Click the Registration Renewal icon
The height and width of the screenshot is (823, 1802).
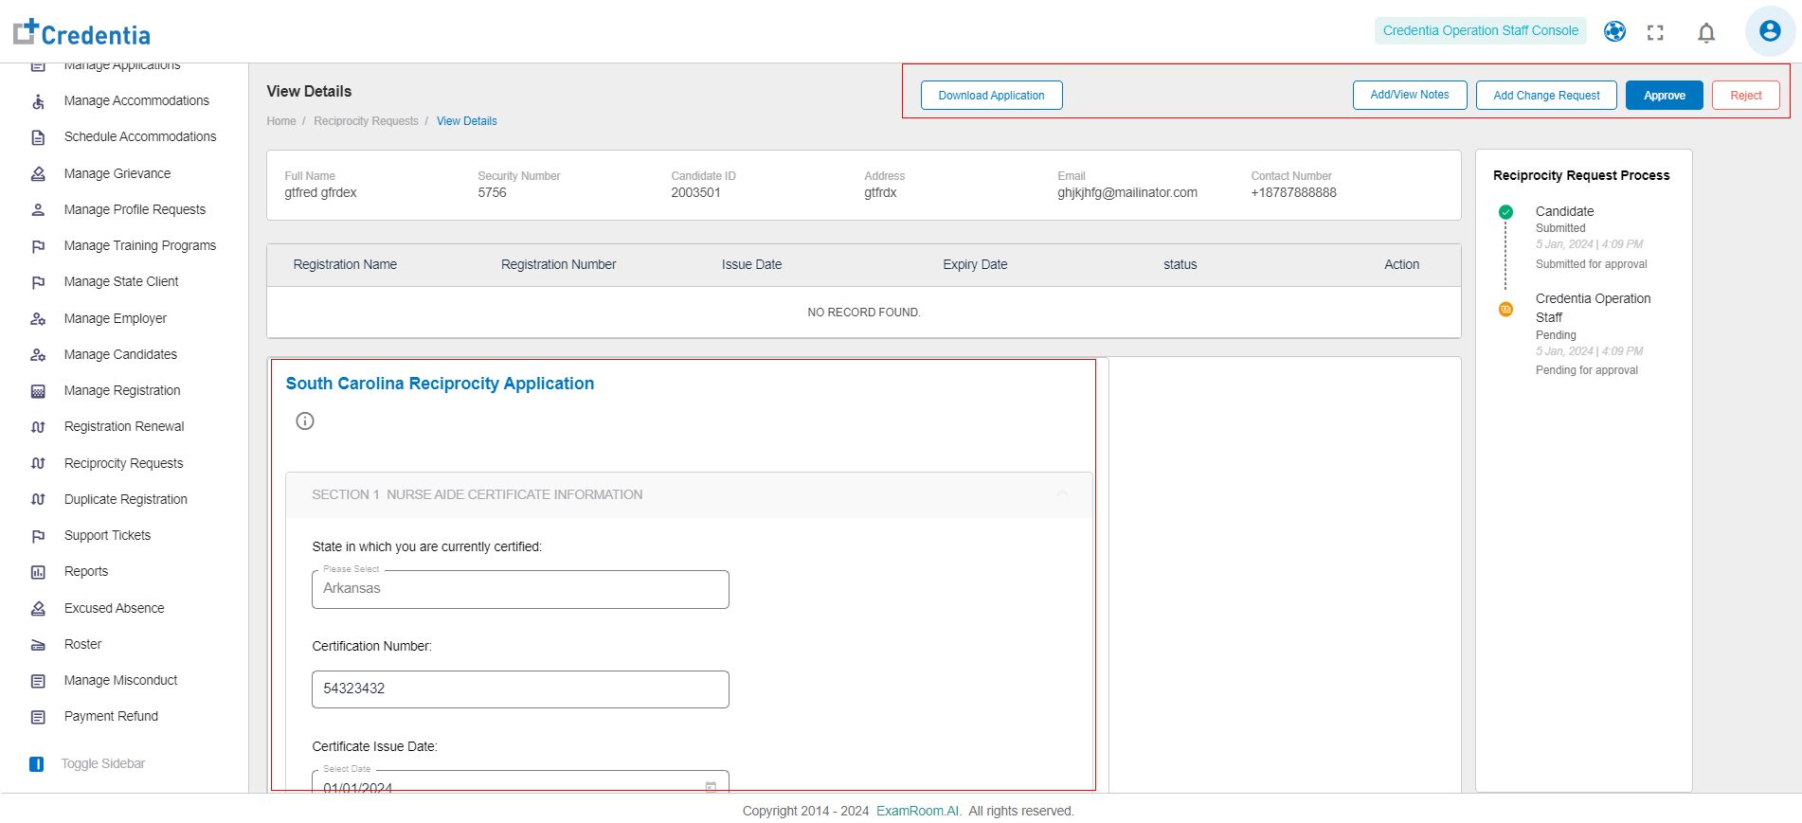(38, 427)
